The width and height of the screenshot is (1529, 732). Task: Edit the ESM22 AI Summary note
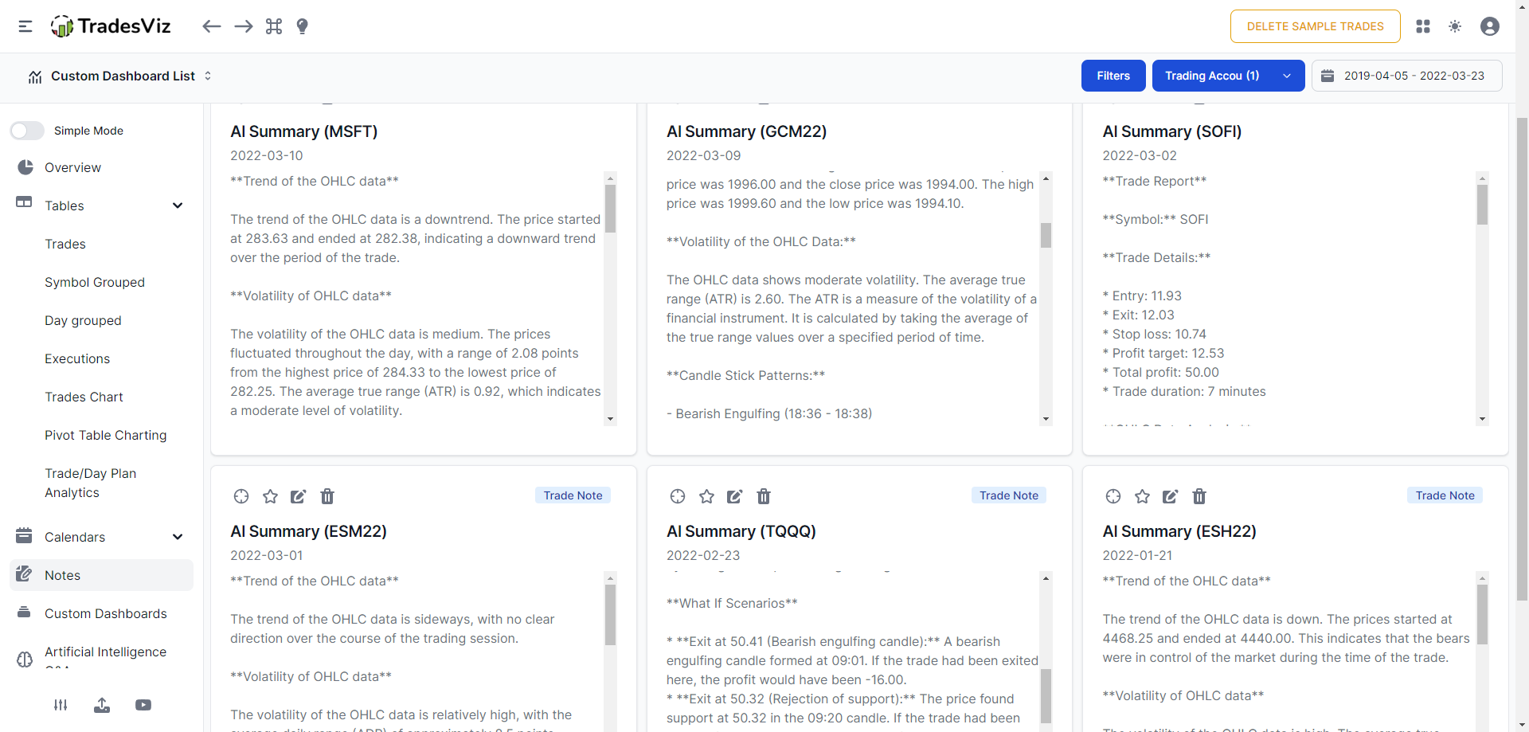pyautogui.click(x=299, y=496)
